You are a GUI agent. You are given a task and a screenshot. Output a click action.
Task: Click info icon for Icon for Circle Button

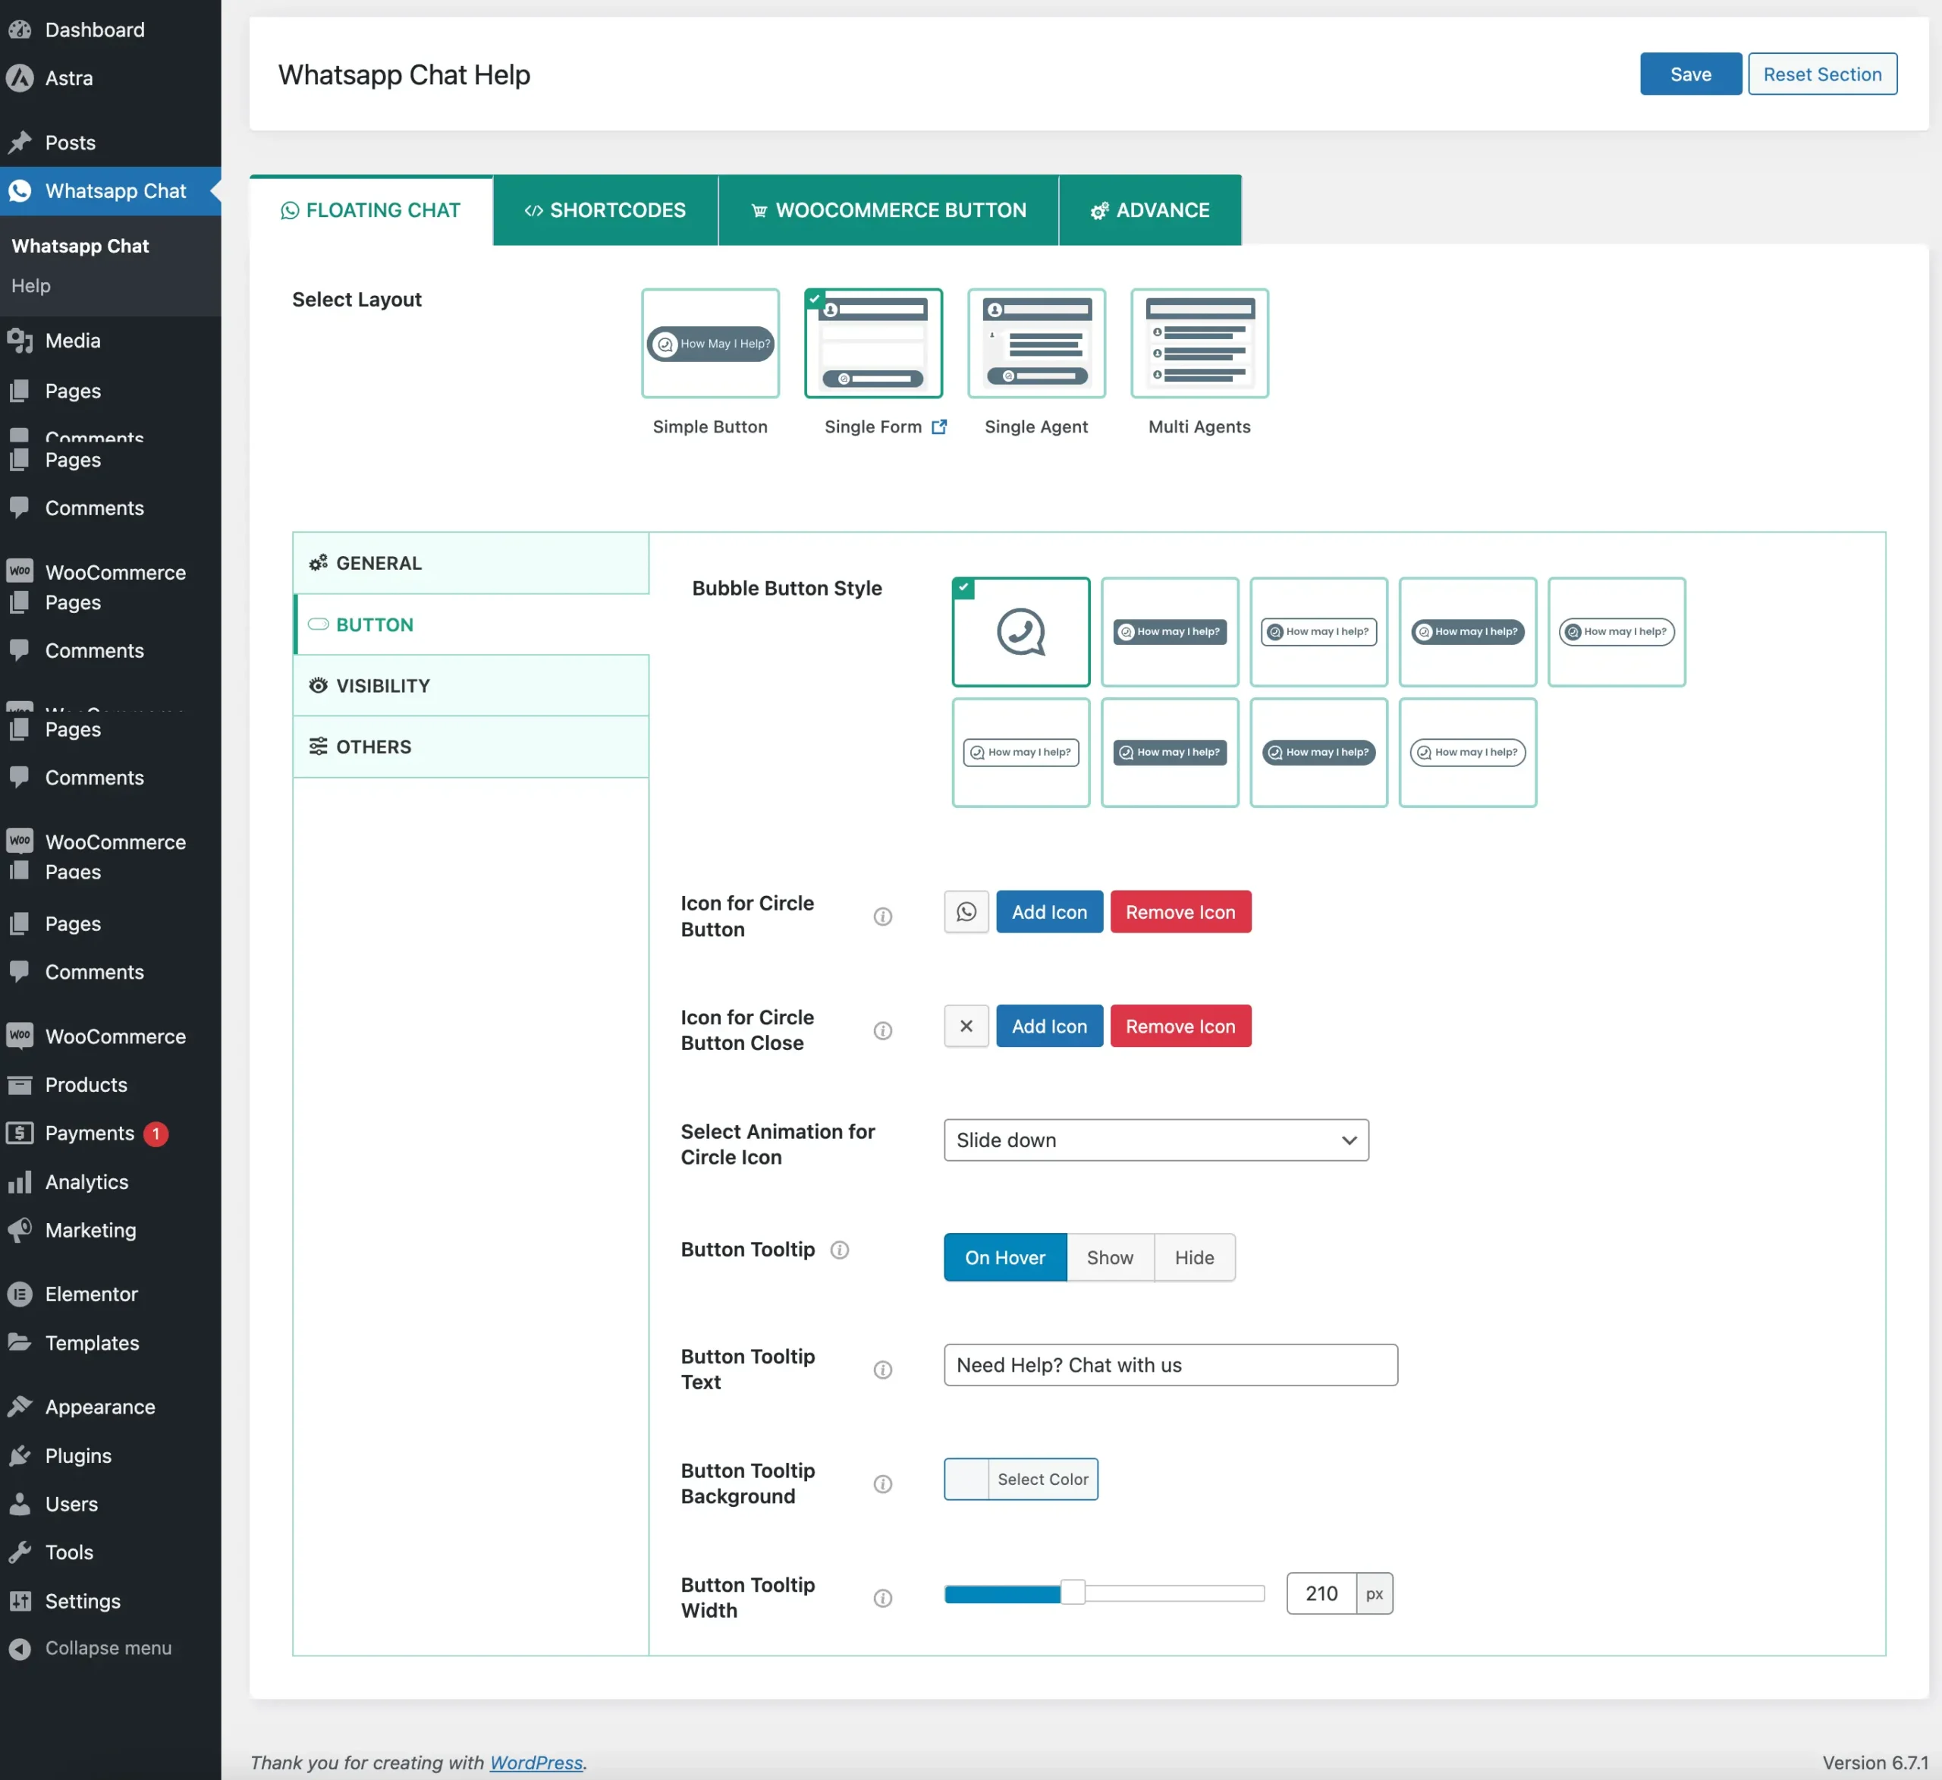pyautogui.click(x=882, y=917)
